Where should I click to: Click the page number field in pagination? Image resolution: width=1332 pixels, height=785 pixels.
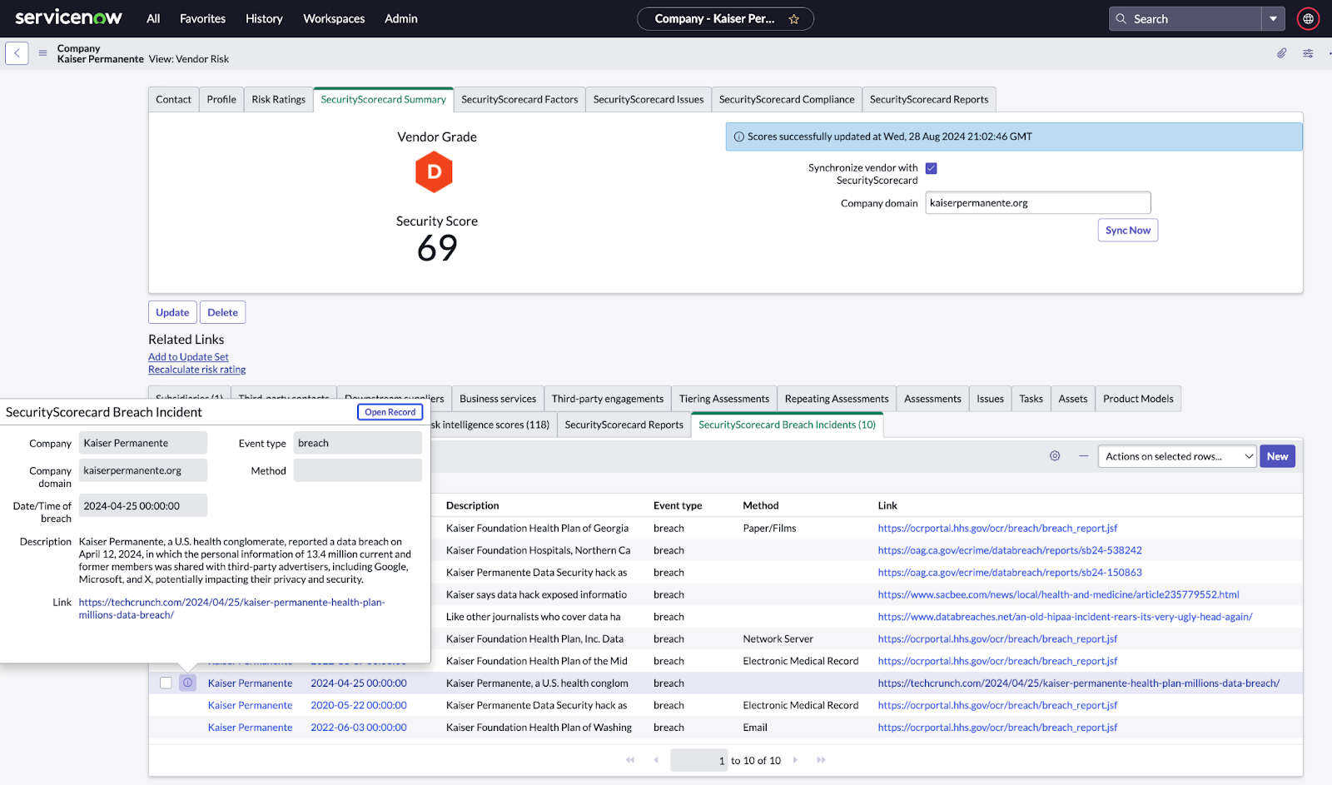click(x=698, y=760)
